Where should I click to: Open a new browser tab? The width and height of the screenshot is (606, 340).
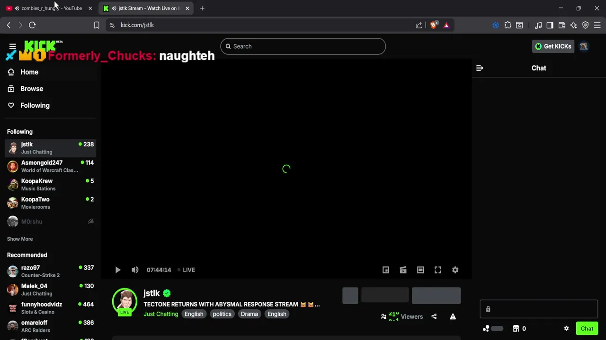(202, 8)
